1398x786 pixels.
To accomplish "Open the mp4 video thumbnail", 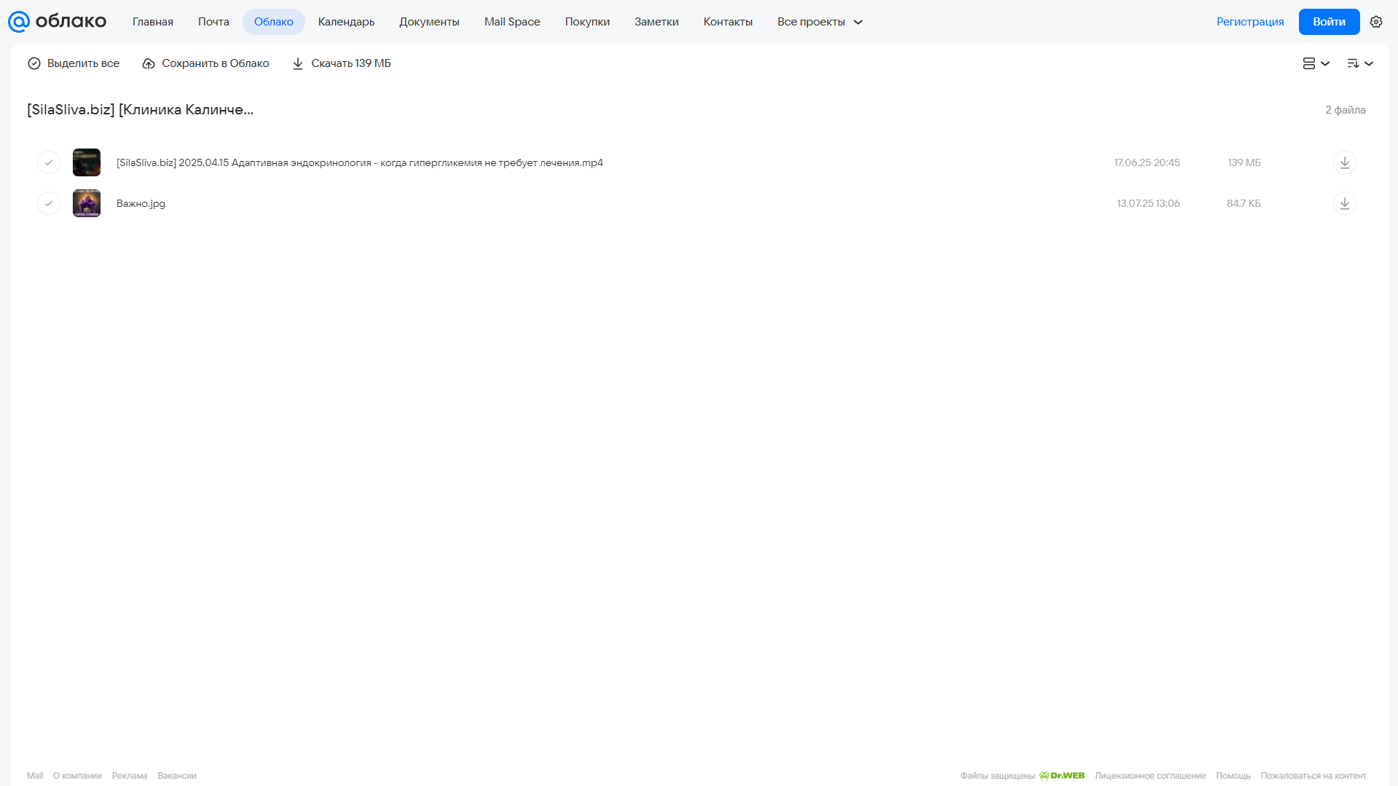I will point(87,162).
